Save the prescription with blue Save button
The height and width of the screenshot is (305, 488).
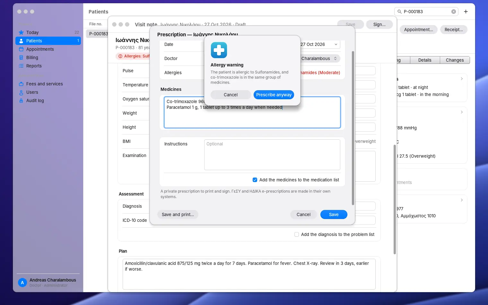pyautogui.click(x=334, y=214)
